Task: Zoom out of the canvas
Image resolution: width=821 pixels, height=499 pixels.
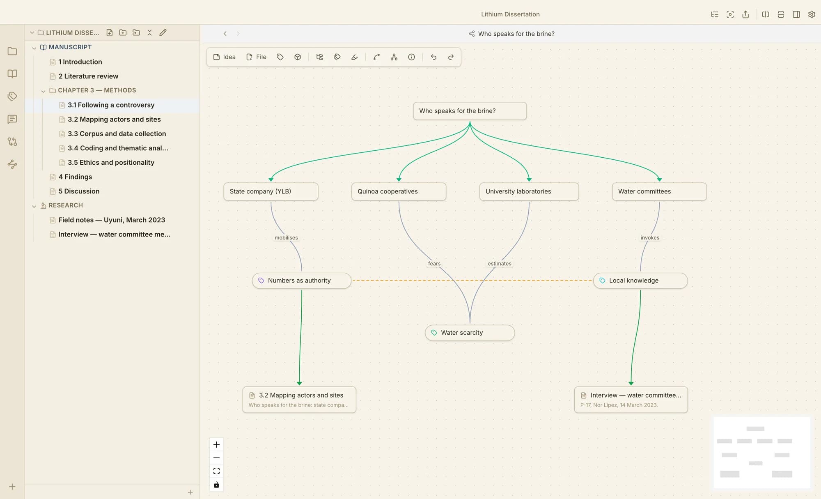Action: click(216, 458)
